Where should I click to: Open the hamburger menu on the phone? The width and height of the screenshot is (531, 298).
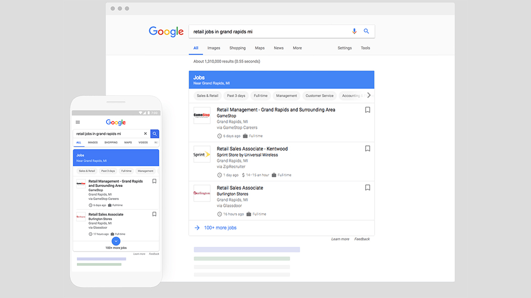[78, 122]
